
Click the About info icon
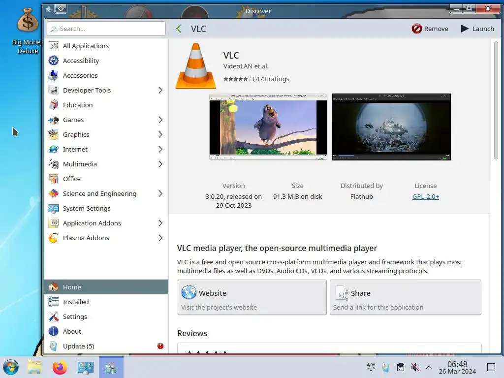point(54,331)
